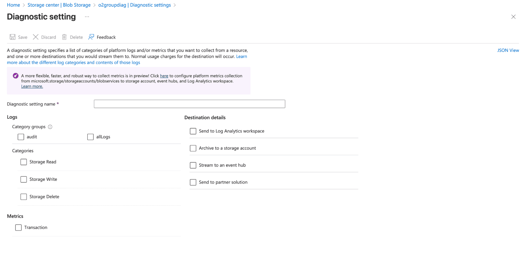The height and width of the screenshot is (269, 526).
Task: Click the Save icon
Action: point(12,37)
